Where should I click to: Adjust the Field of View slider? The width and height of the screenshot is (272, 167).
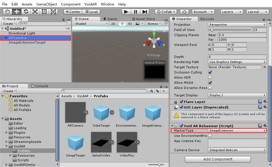212,30
